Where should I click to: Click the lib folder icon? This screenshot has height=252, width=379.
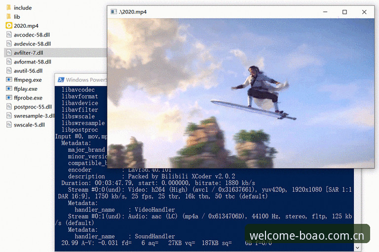pos(9,17)
